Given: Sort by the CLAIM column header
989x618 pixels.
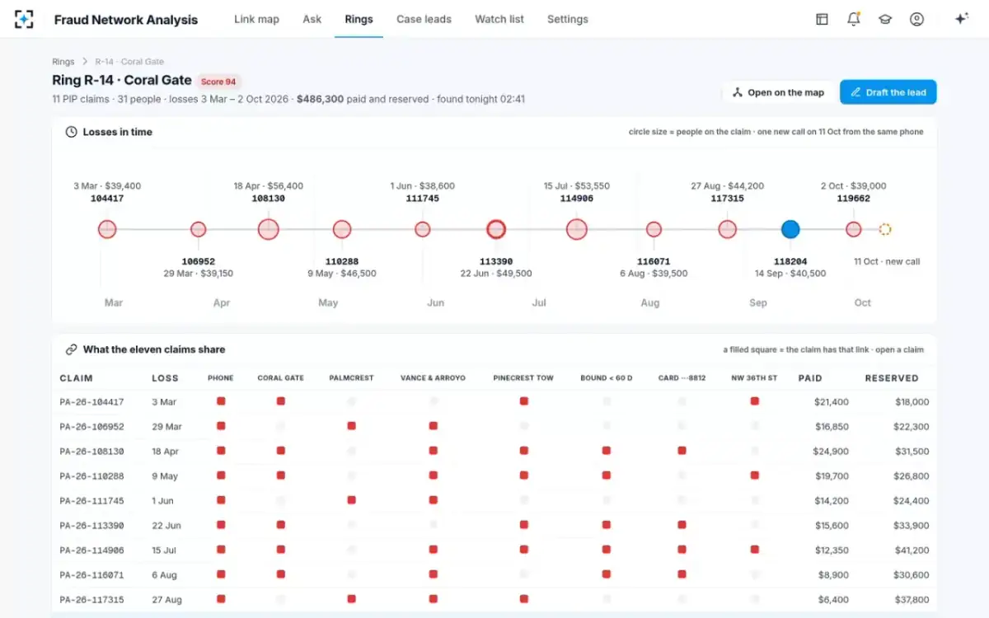Looking at the screenshot, I should (76, 378).
